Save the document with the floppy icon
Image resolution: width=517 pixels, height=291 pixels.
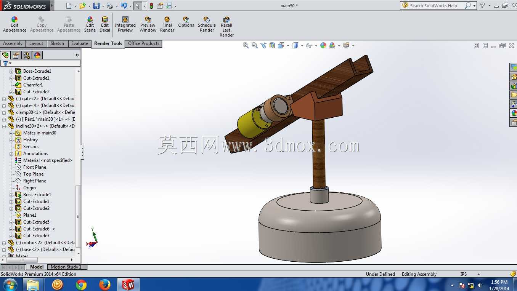coord(96,6)
